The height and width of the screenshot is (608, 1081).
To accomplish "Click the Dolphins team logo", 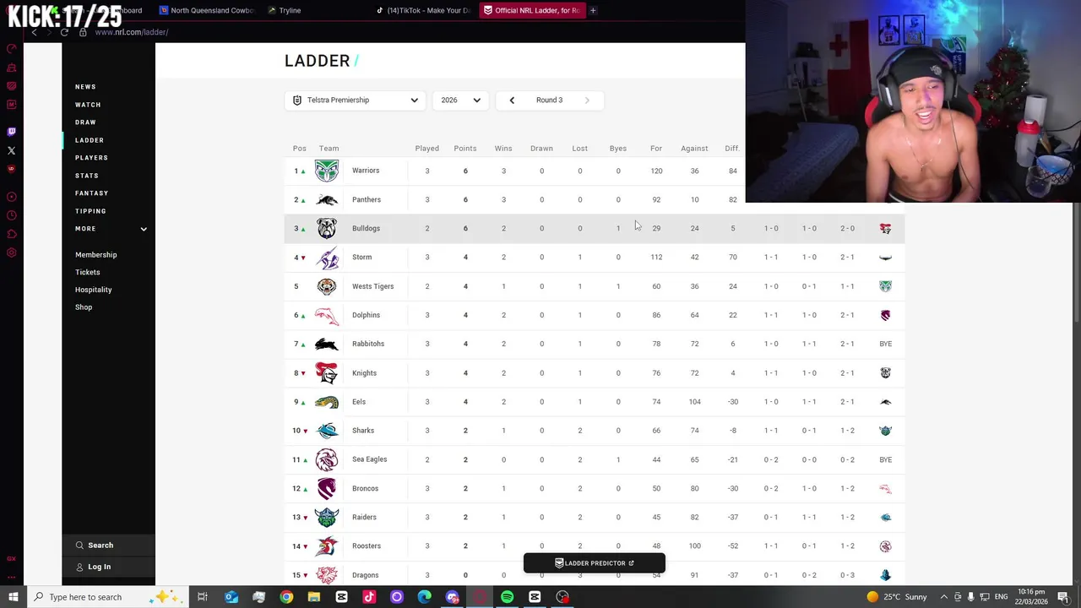I will pyautogui.click(x=327, y=315).
